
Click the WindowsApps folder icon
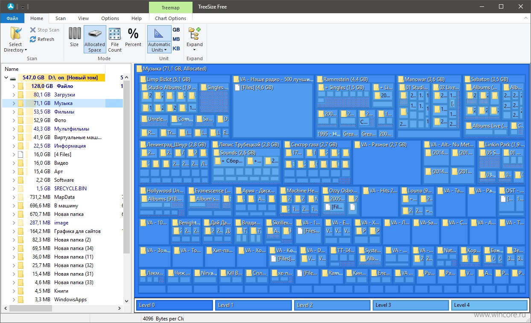click(x=20, y=300)
